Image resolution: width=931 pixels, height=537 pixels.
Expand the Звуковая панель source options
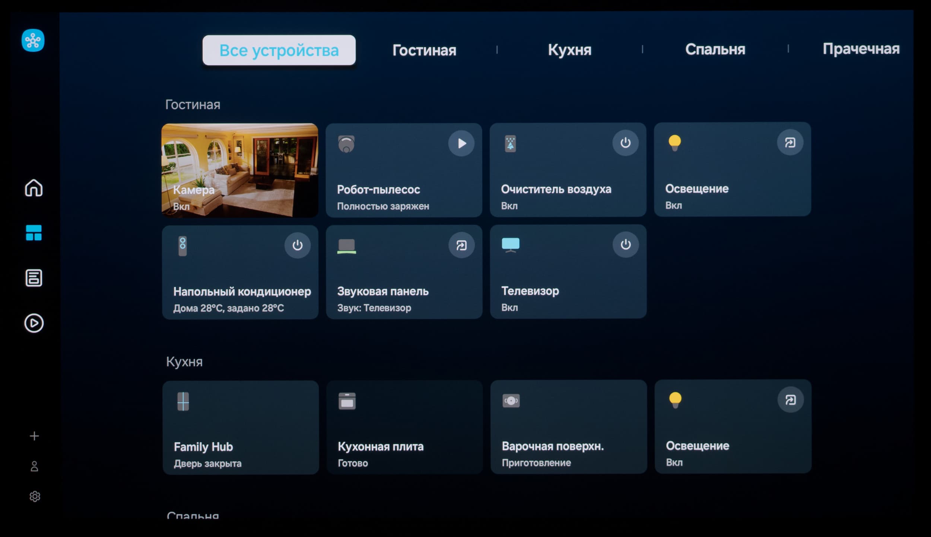click(x=461, y=245)
